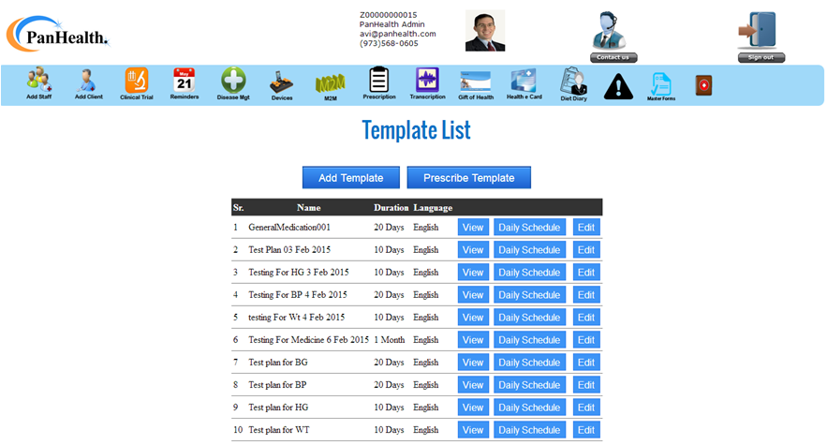
Task: Click Sign out door icon
Action: tap(761, 33)
